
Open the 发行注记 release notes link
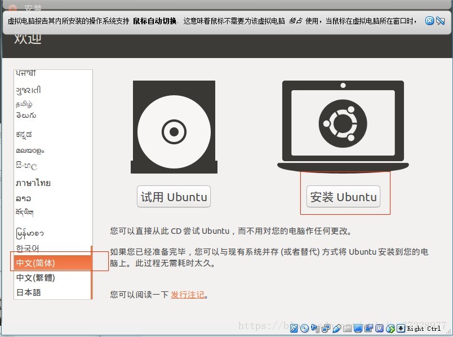click(x=188, y=295)
